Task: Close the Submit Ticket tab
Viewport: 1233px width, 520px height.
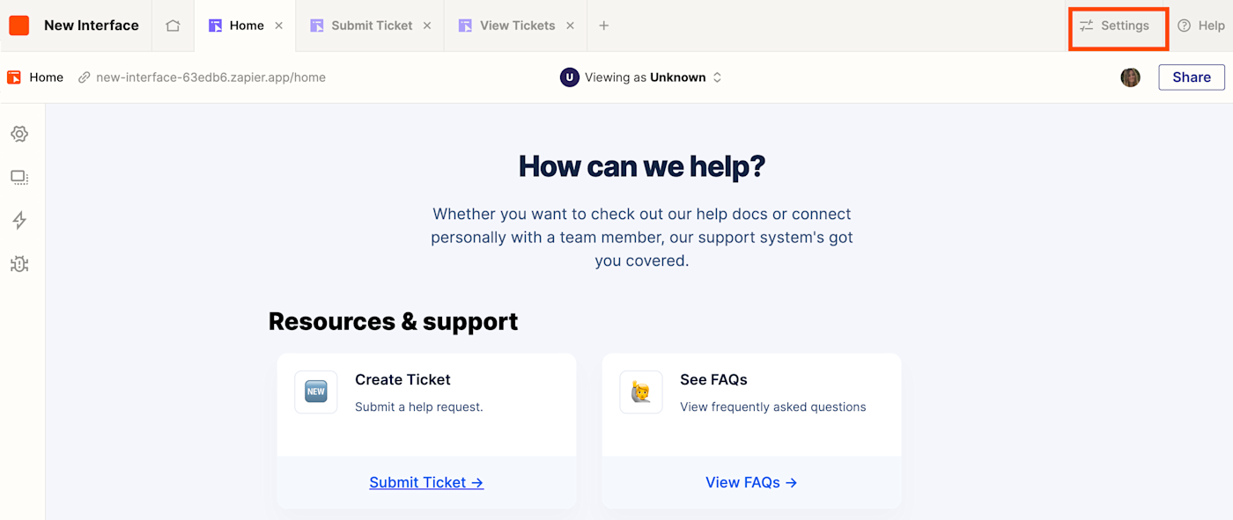Action: point(427,26)
